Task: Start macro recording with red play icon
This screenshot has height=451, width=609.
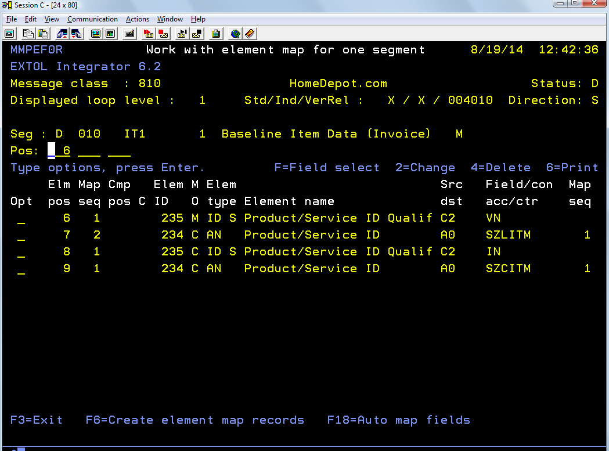Action: point(149,34)
